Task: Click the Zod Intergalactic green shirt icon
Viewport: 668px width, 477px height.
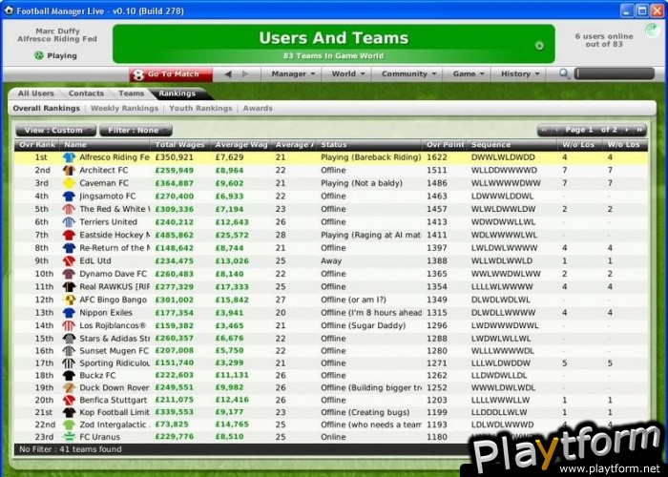Action: [69, 425]
